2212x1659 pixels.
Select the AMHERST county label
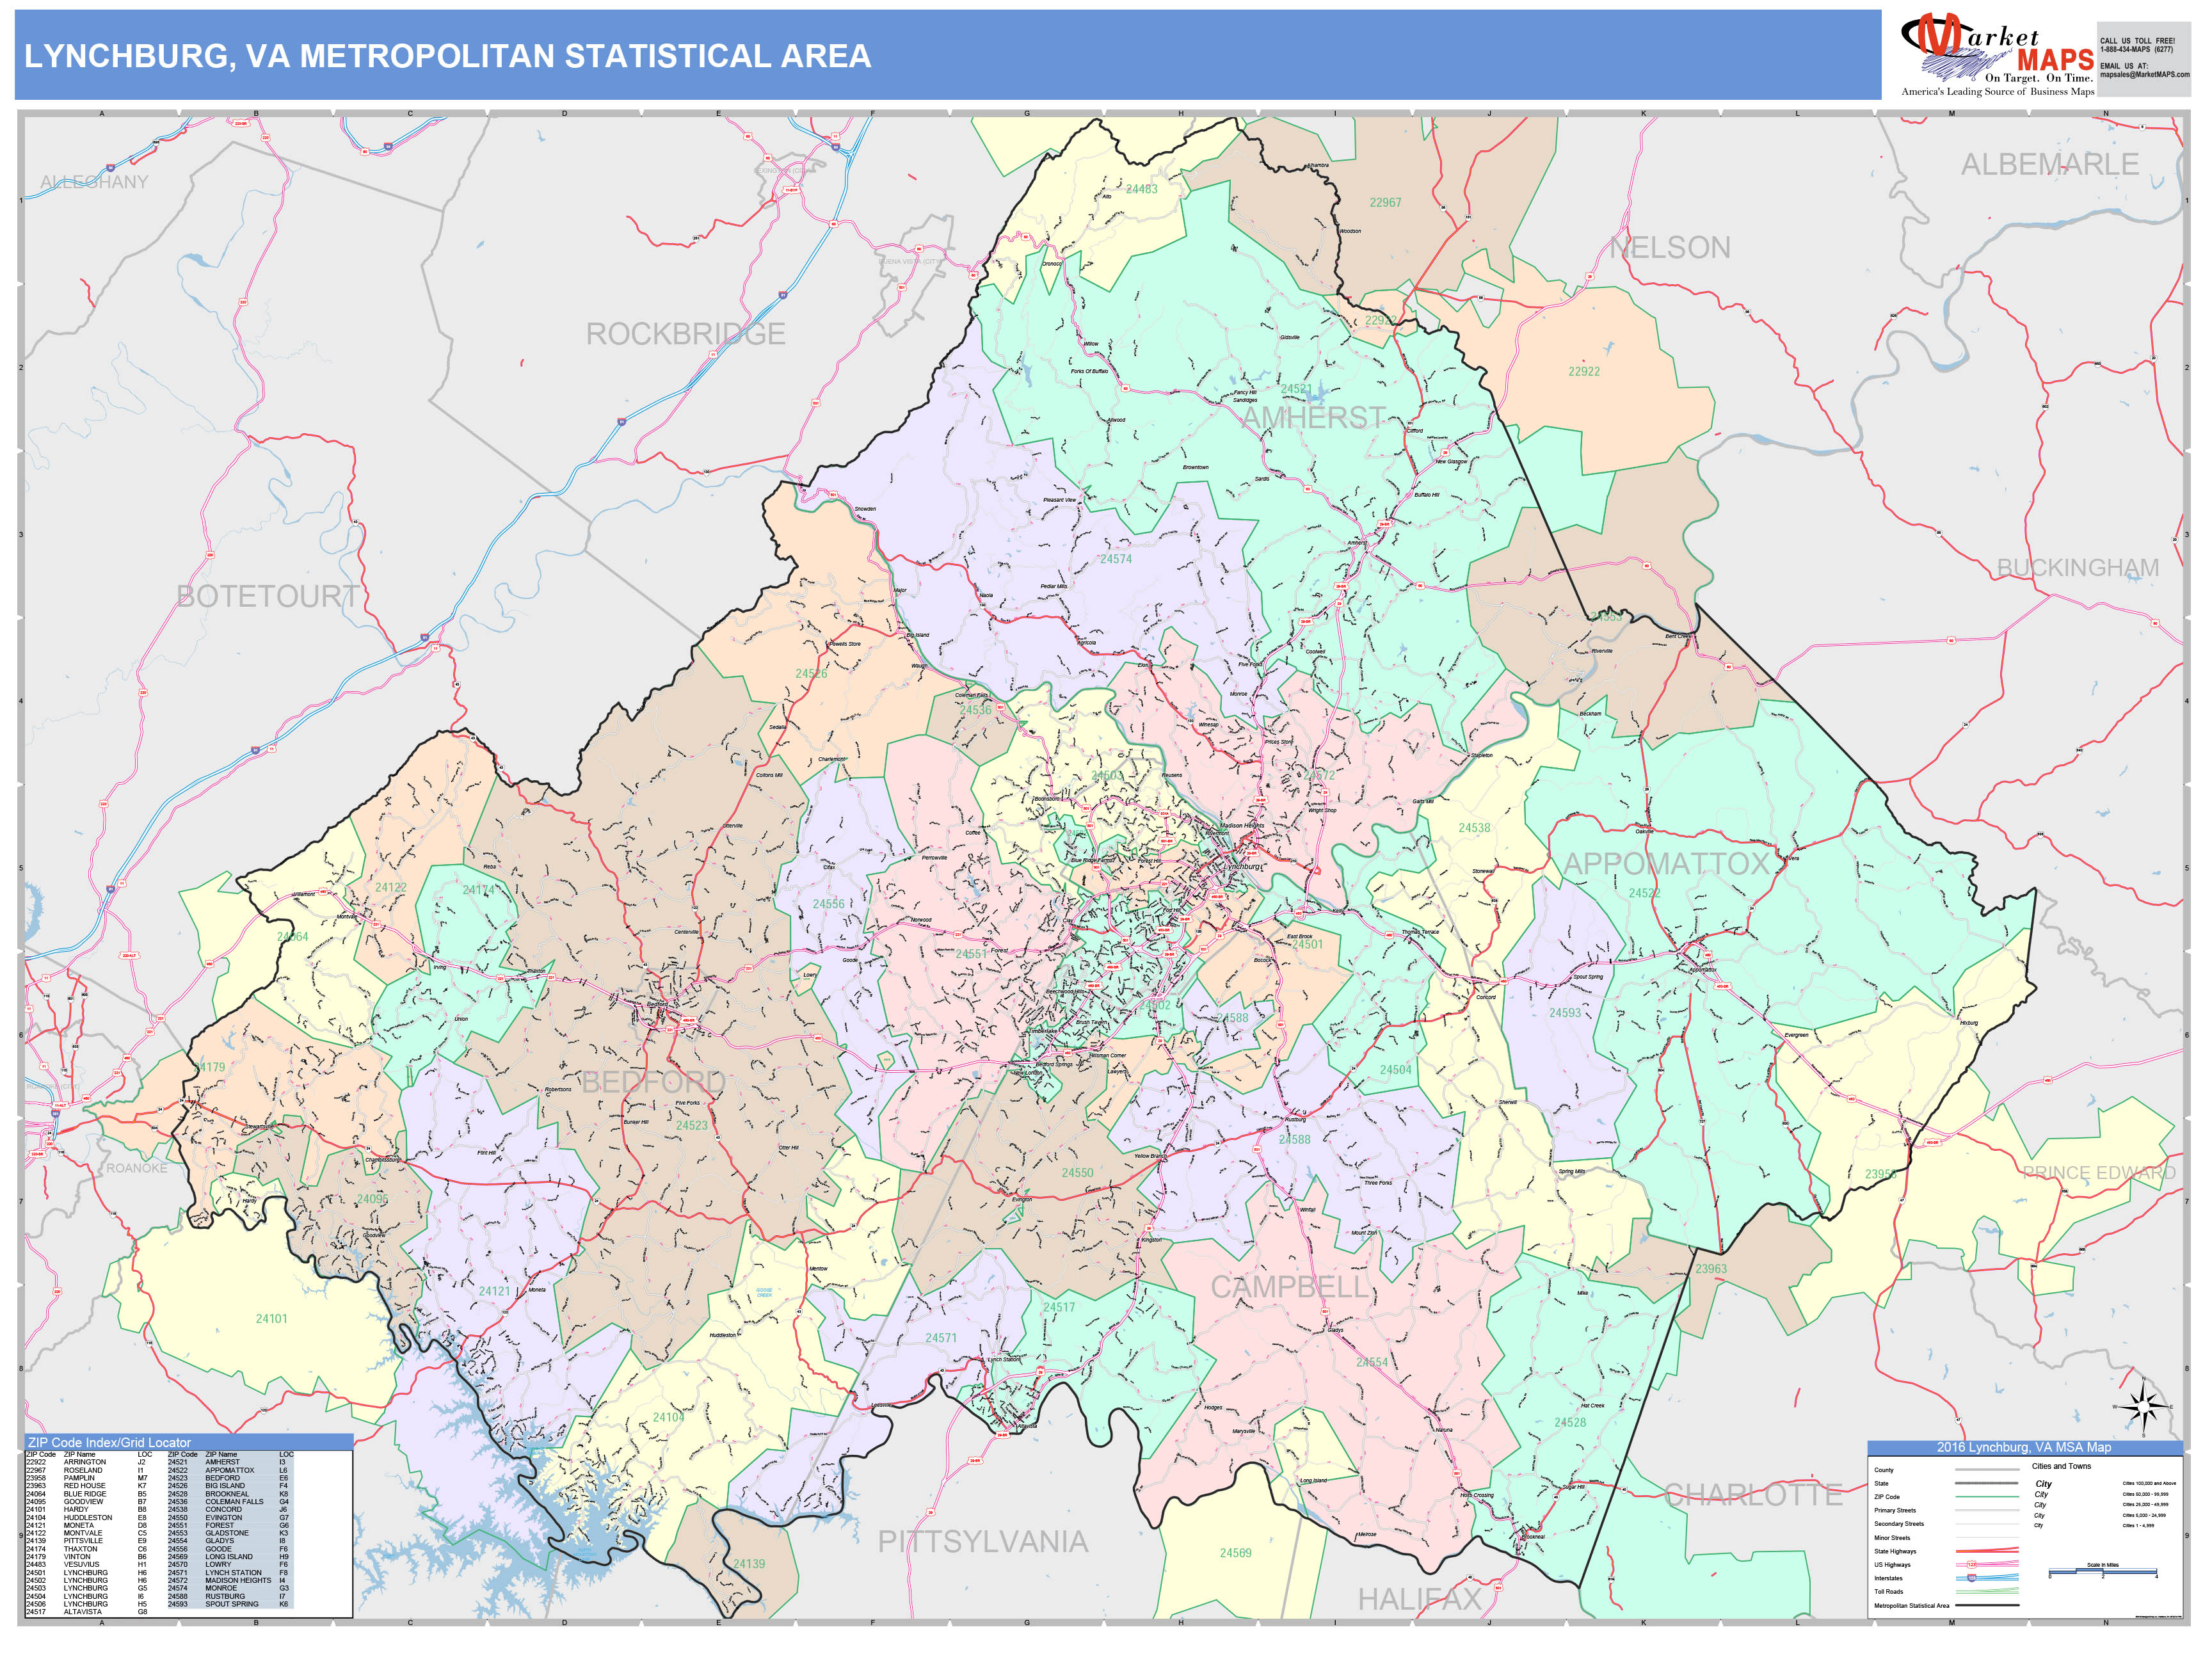1313,418
